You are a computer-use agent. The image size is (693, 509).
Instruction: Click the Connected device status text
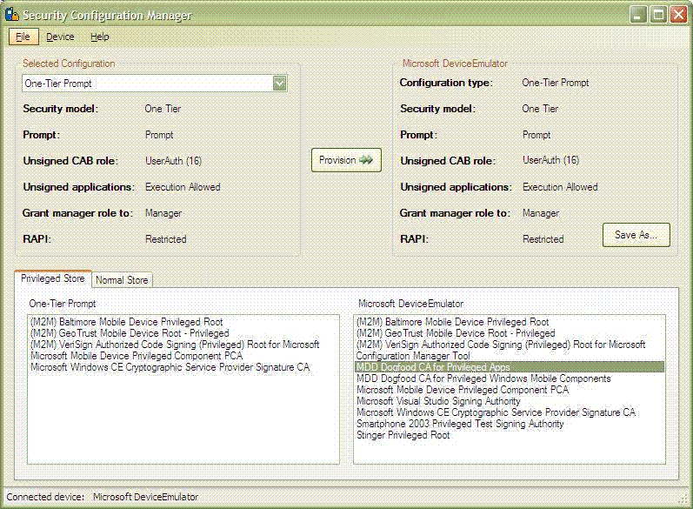102,497
